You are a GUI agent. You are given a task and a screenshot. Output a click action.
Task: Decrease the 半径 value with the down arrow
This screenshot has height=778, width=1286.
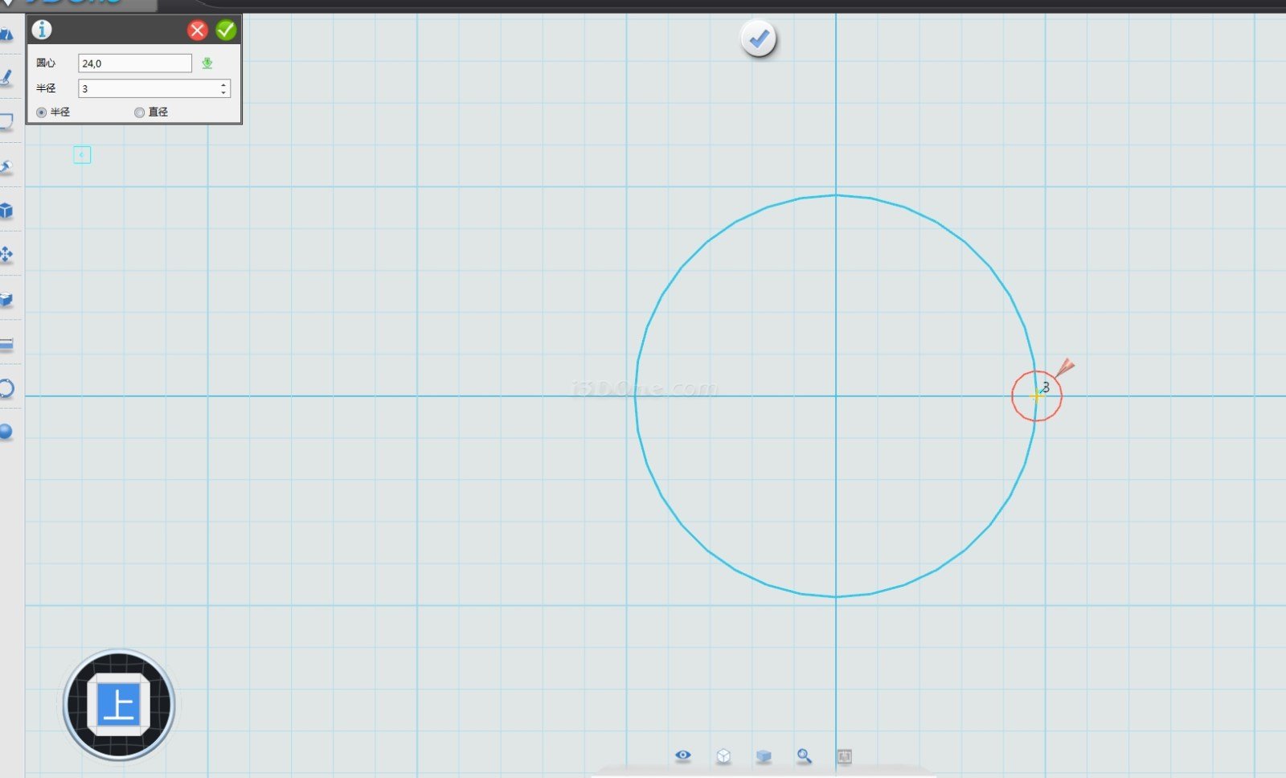tap(223, 92)
